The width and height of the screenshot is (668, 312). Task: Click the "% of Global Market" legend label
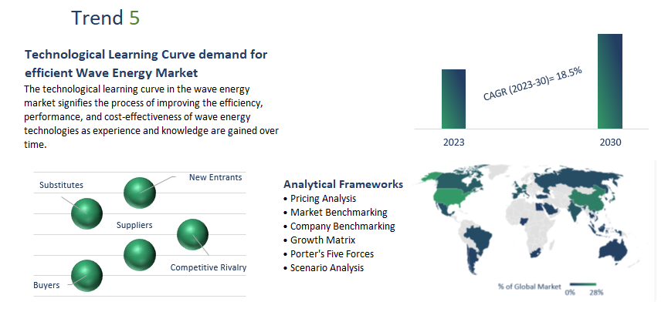(x=530, y=287)
